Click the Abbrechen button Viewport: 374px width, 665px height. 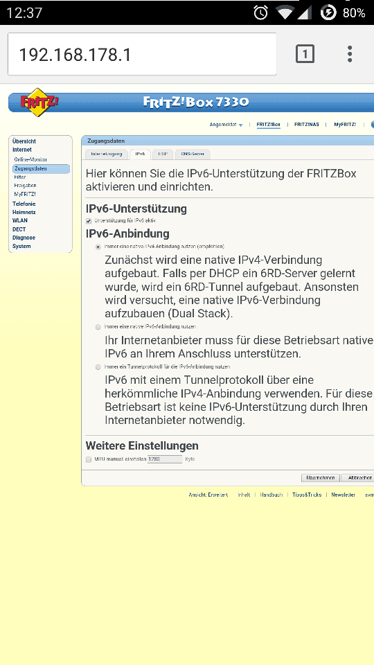pos(359,477)
